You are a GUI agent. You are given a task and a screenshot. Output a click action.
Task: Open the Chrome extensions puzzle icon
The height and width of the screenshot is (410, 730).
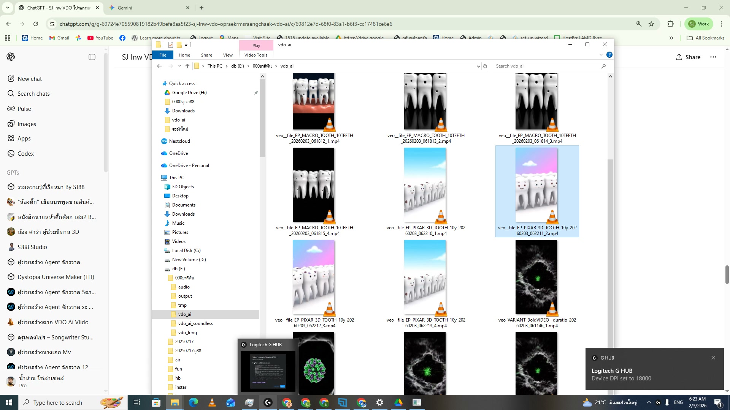[670, 24]
